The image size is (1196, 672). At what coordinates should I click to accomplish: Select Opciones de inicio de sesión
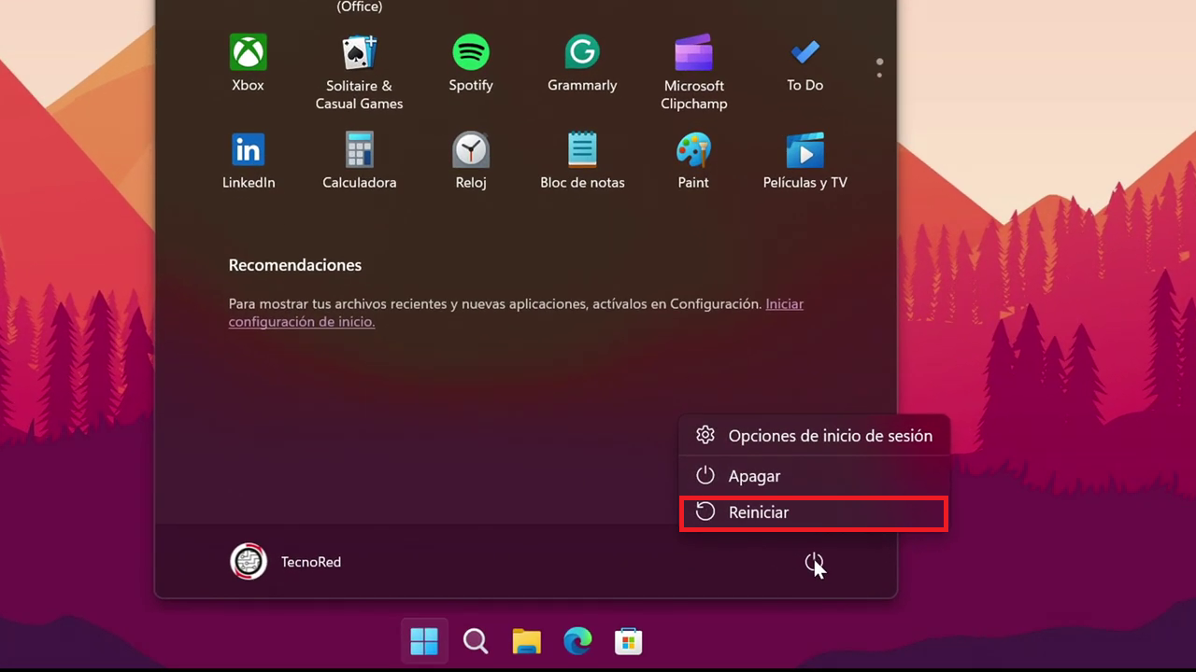coord(814,436)
